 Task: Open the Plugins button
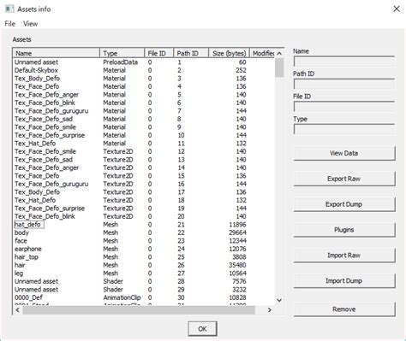(344, 230)
